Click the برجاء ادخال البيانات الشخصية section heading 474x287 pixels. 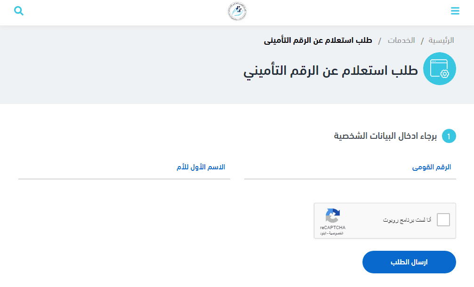(x=385, y=136)
